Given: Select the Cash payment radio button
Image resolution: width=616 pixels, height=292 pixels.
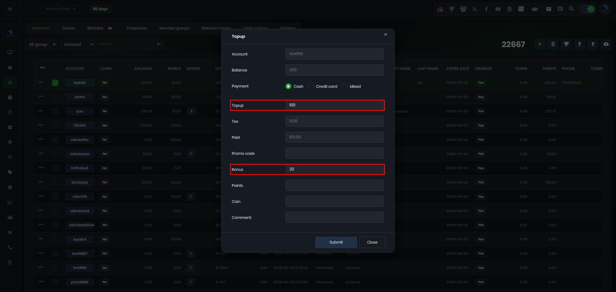Looking at the screenshot, I should pyautogui.click(x=288, y=86).
